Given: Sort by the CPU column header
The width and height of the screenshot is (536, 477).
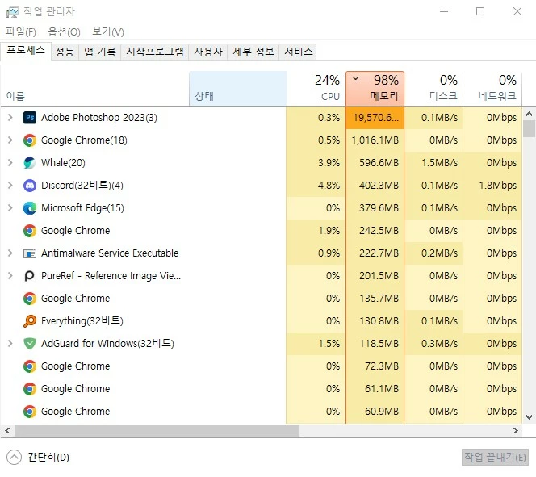Looking at the screenshot, I should (316, 89).
